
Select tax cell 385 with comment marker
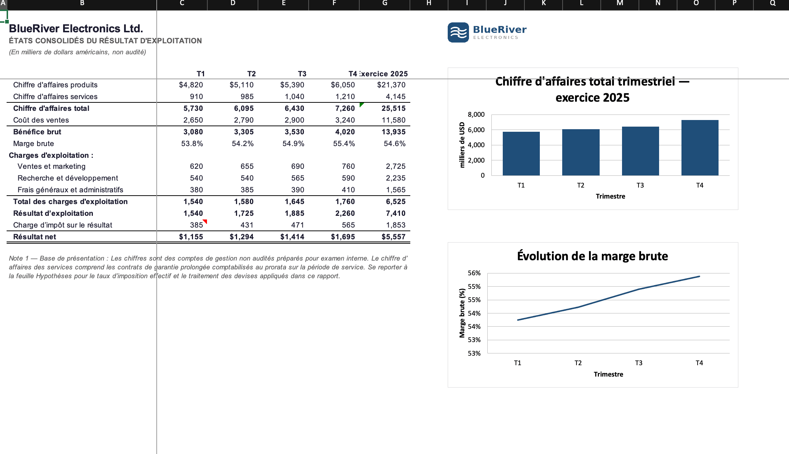[x=182, y=225]
